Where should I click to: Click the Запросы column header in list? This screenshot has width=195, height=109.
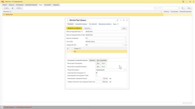pyautogui.click(x=167, y=12)
